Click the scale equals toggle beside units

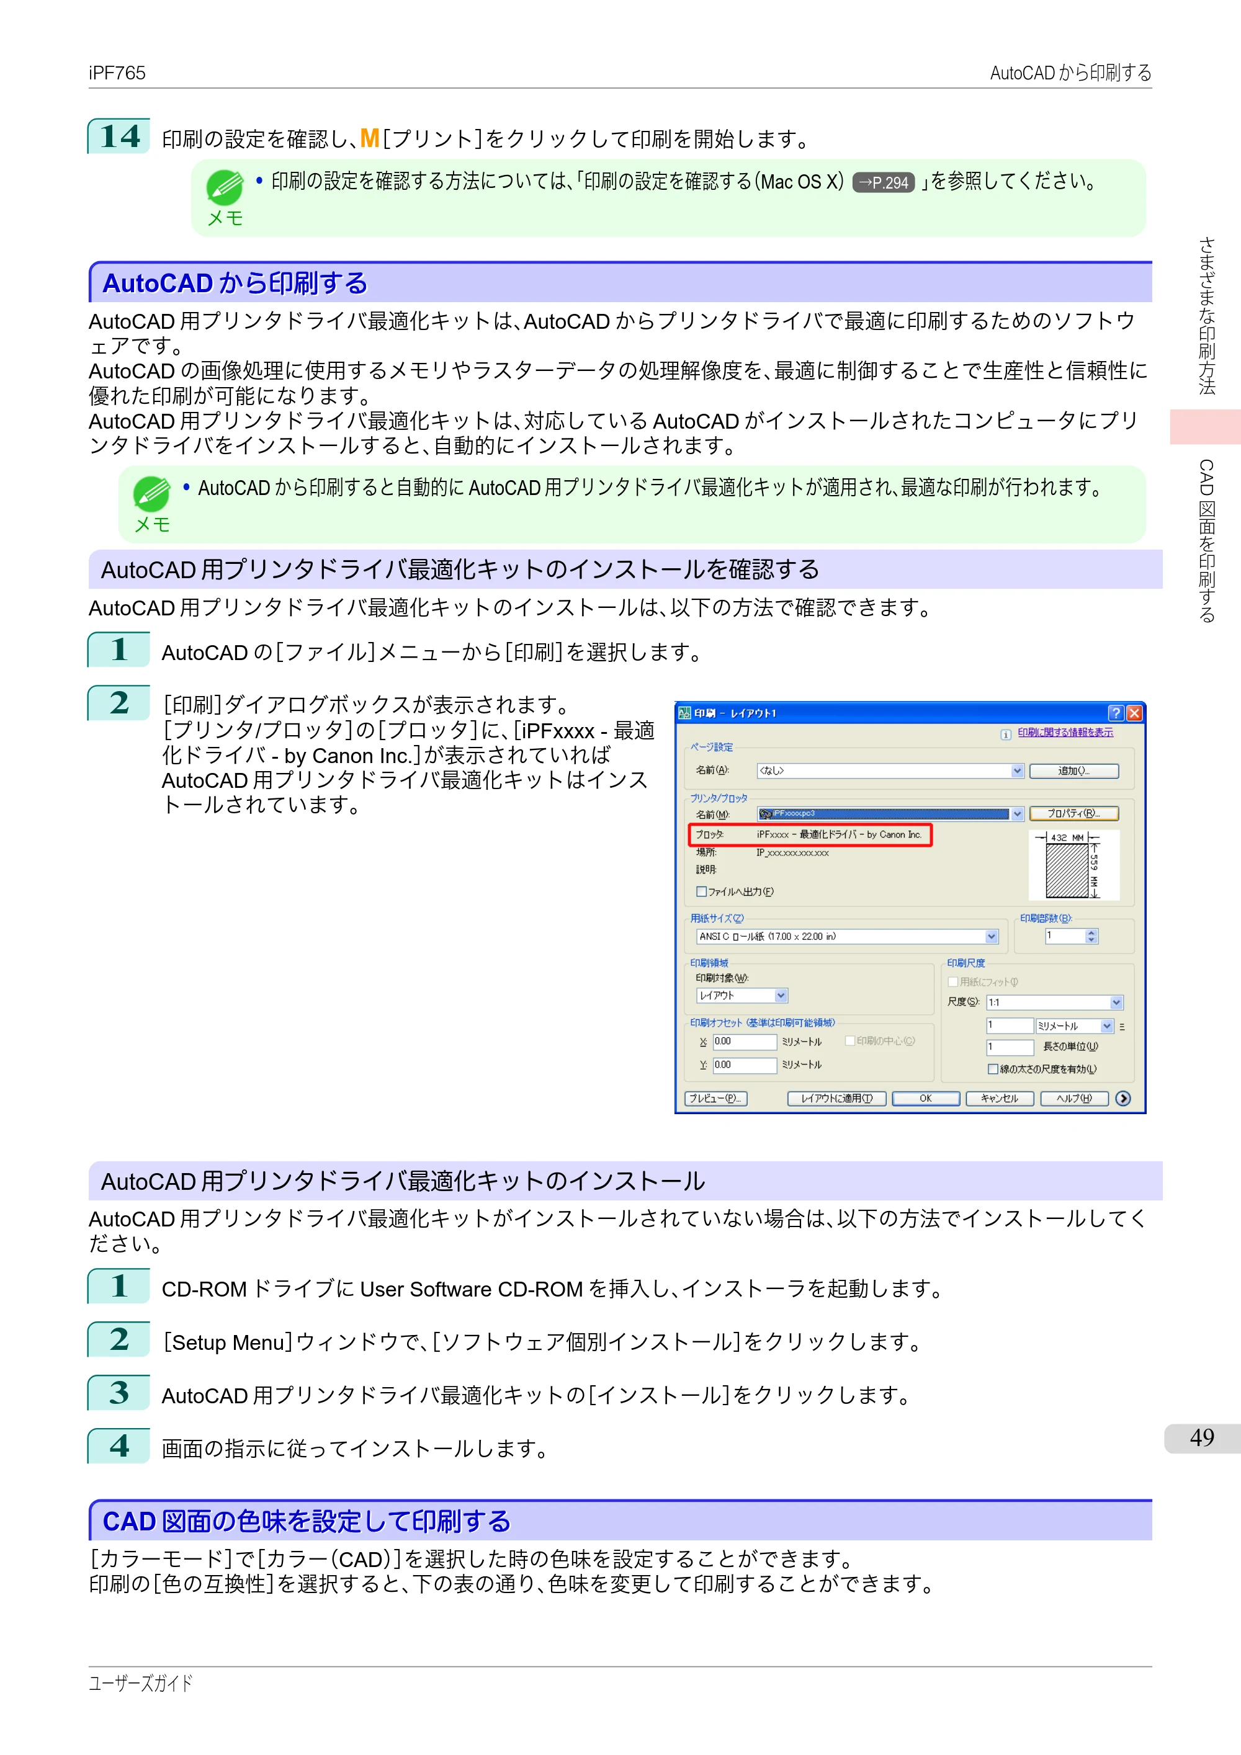click(x=1122, y=1027)
